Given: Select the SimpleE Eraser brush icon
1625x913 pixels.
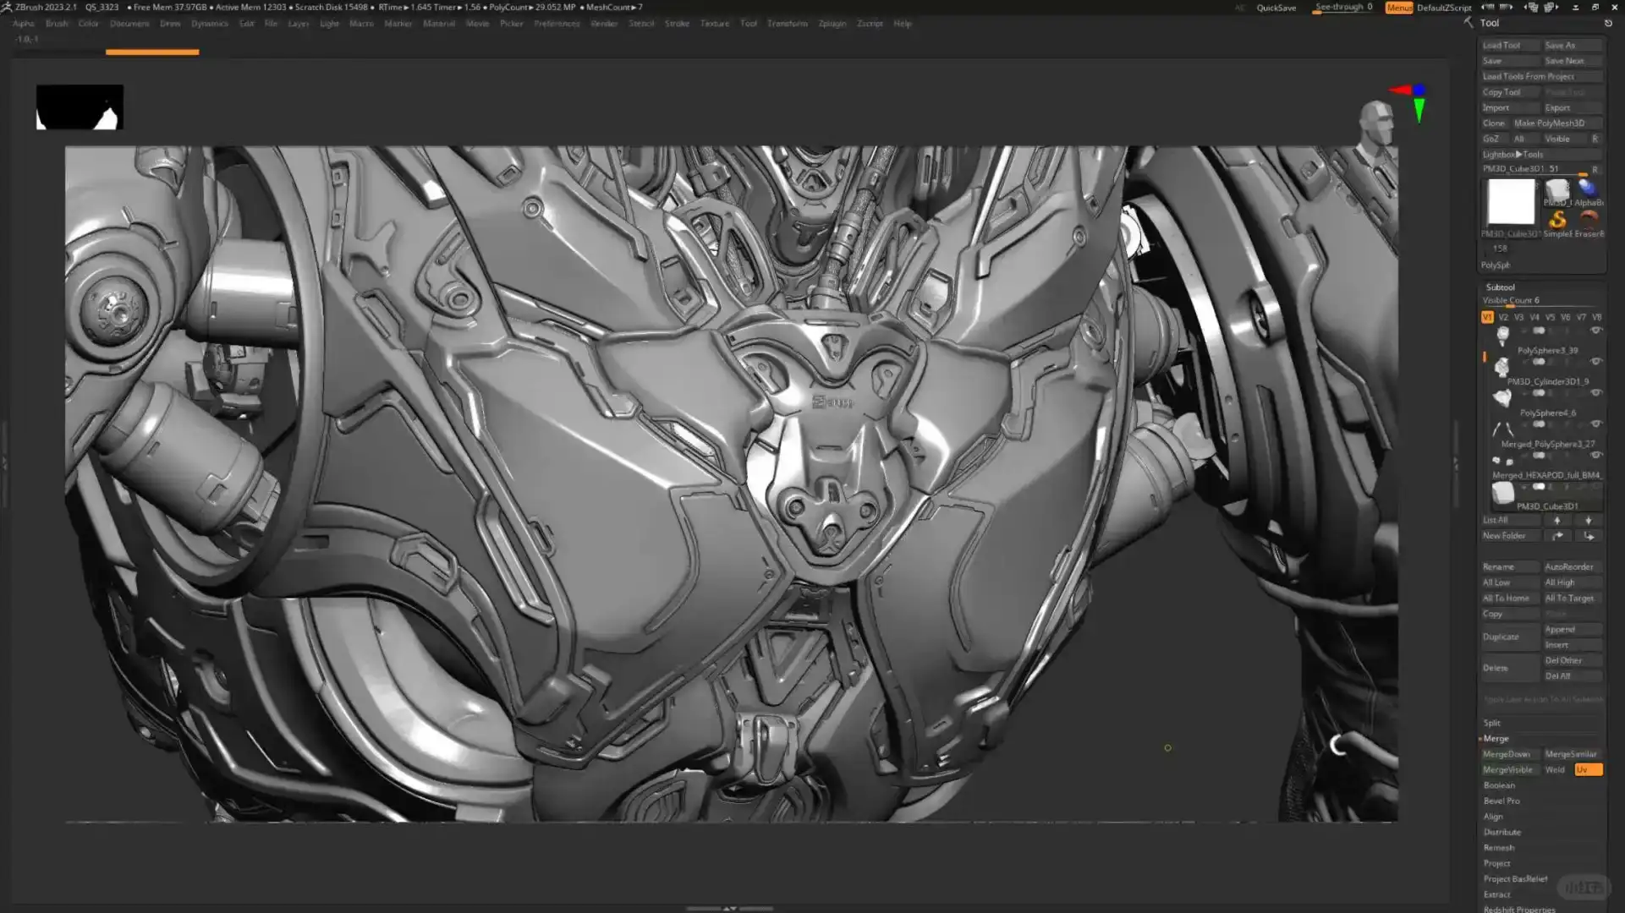Looking at the screenshot, I should coord(1558,221).
